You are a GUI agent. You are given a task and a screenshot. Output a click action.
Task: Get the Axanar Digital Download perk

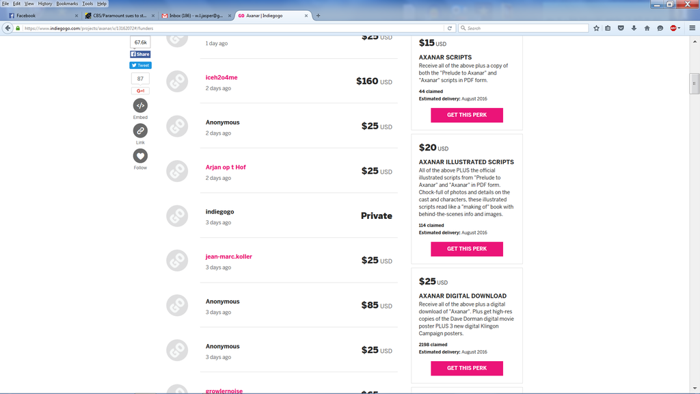(466, 368)
